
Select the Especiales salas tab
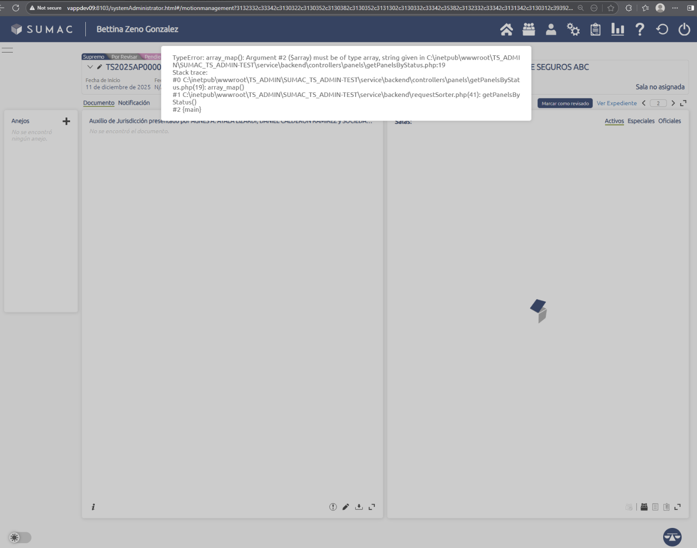[641, 121]
